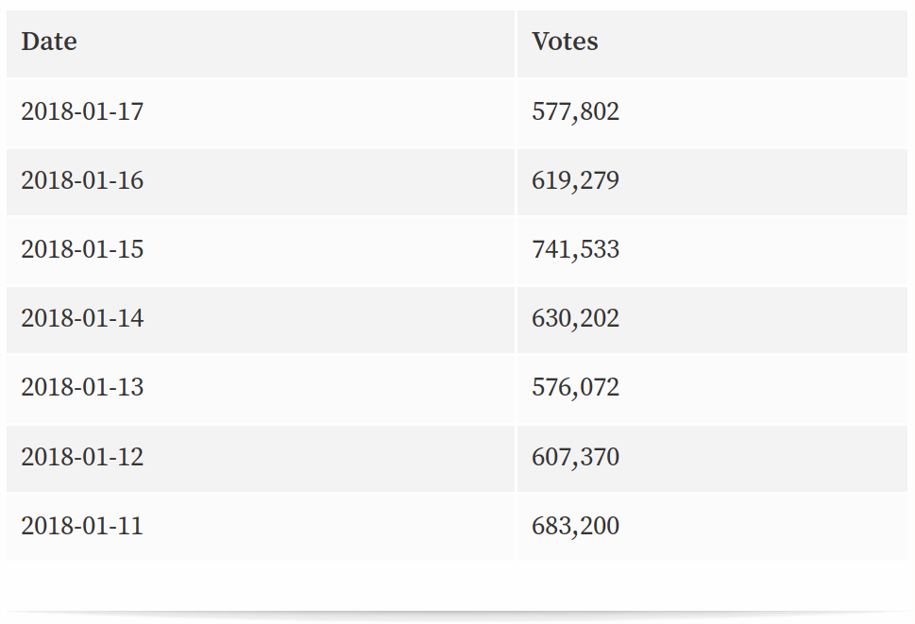
Task: Click the row dated 2018-01-14
Action: (457, 320)
